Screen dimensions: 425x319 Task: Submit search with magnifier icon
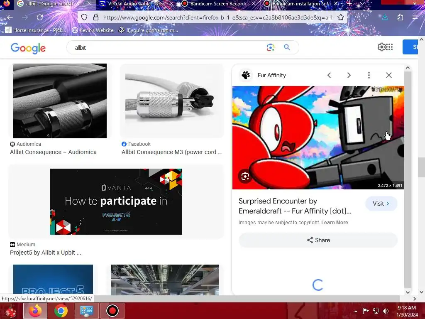[x=287, y=47]
